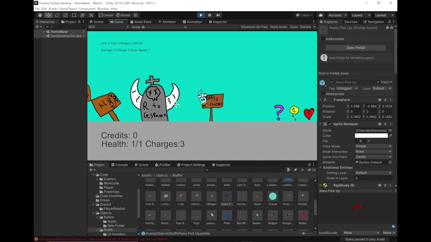Select the Move tool
The height and width of the screenshot is (242, 431).
point(48,15)
